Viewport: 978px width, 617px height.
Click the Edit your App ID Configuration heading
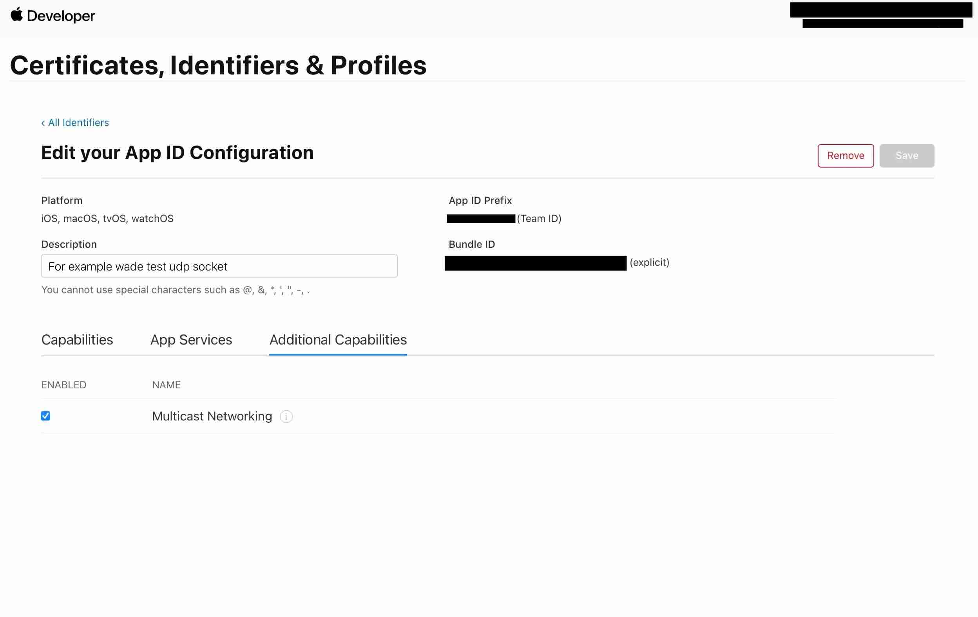tap(177, 153)
